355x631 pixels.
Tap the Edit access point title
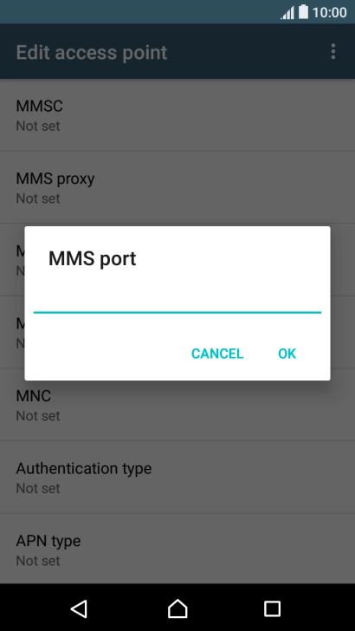91,53
